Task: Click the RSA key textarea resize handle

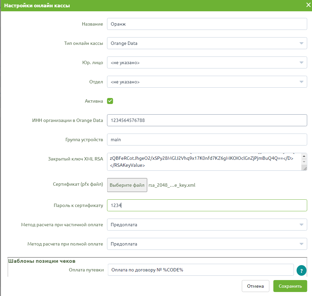Action: click(x=305, y=169)
